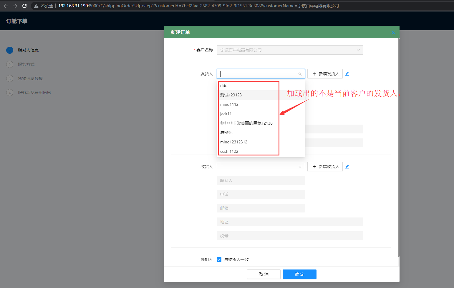Click the edit pencil icon beside 新增收货人

tap(347, 167)
